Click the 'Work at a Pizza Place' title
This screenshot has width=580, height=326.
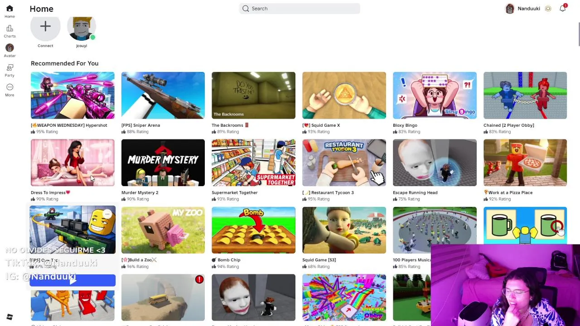(x=508, y=192)
